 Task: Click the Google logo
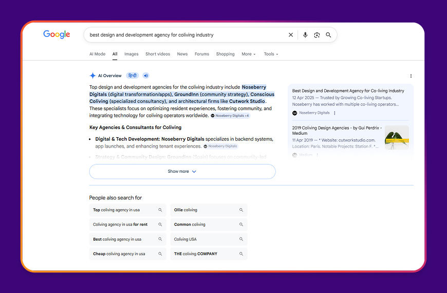[x=57, y=34]
